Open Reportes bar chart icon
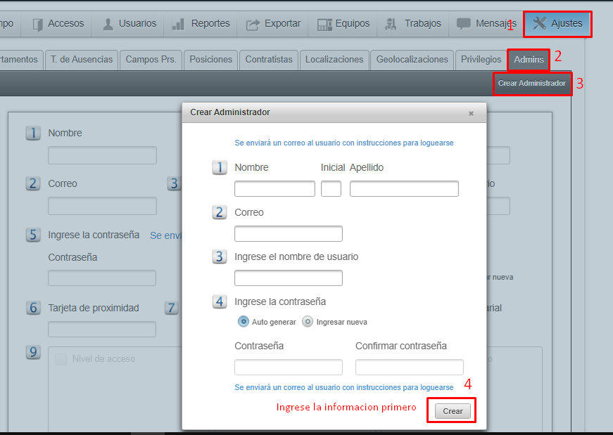This screenshot has width=613, height=435. point(179,24)
